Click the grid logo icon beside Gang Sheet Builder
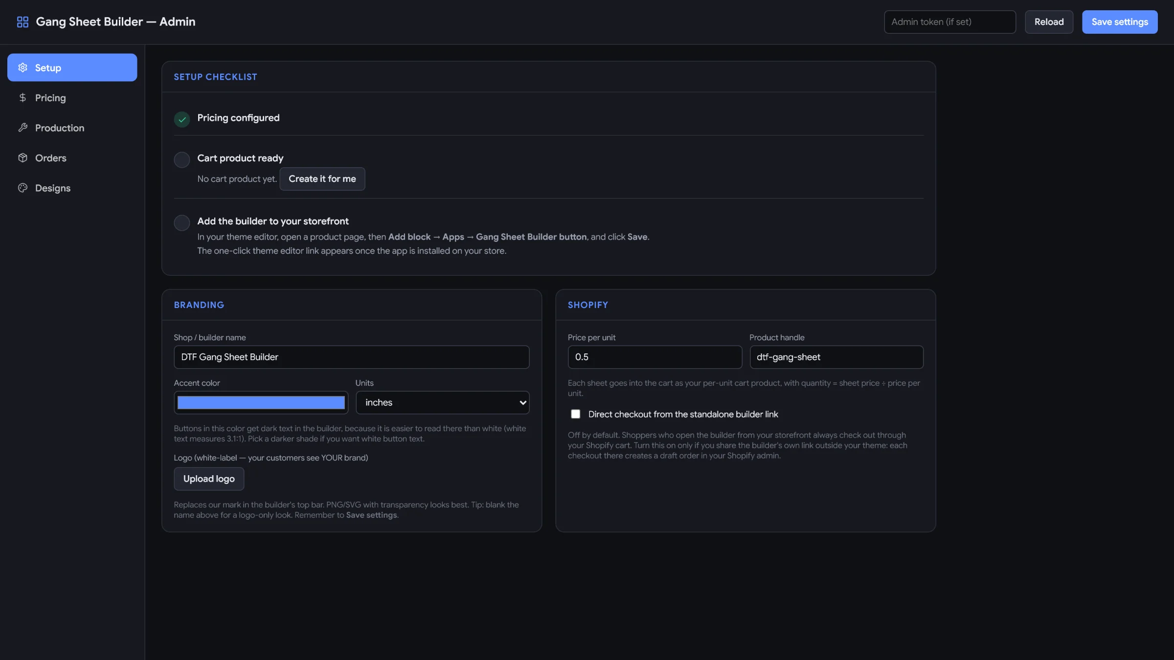 [23, 22]
